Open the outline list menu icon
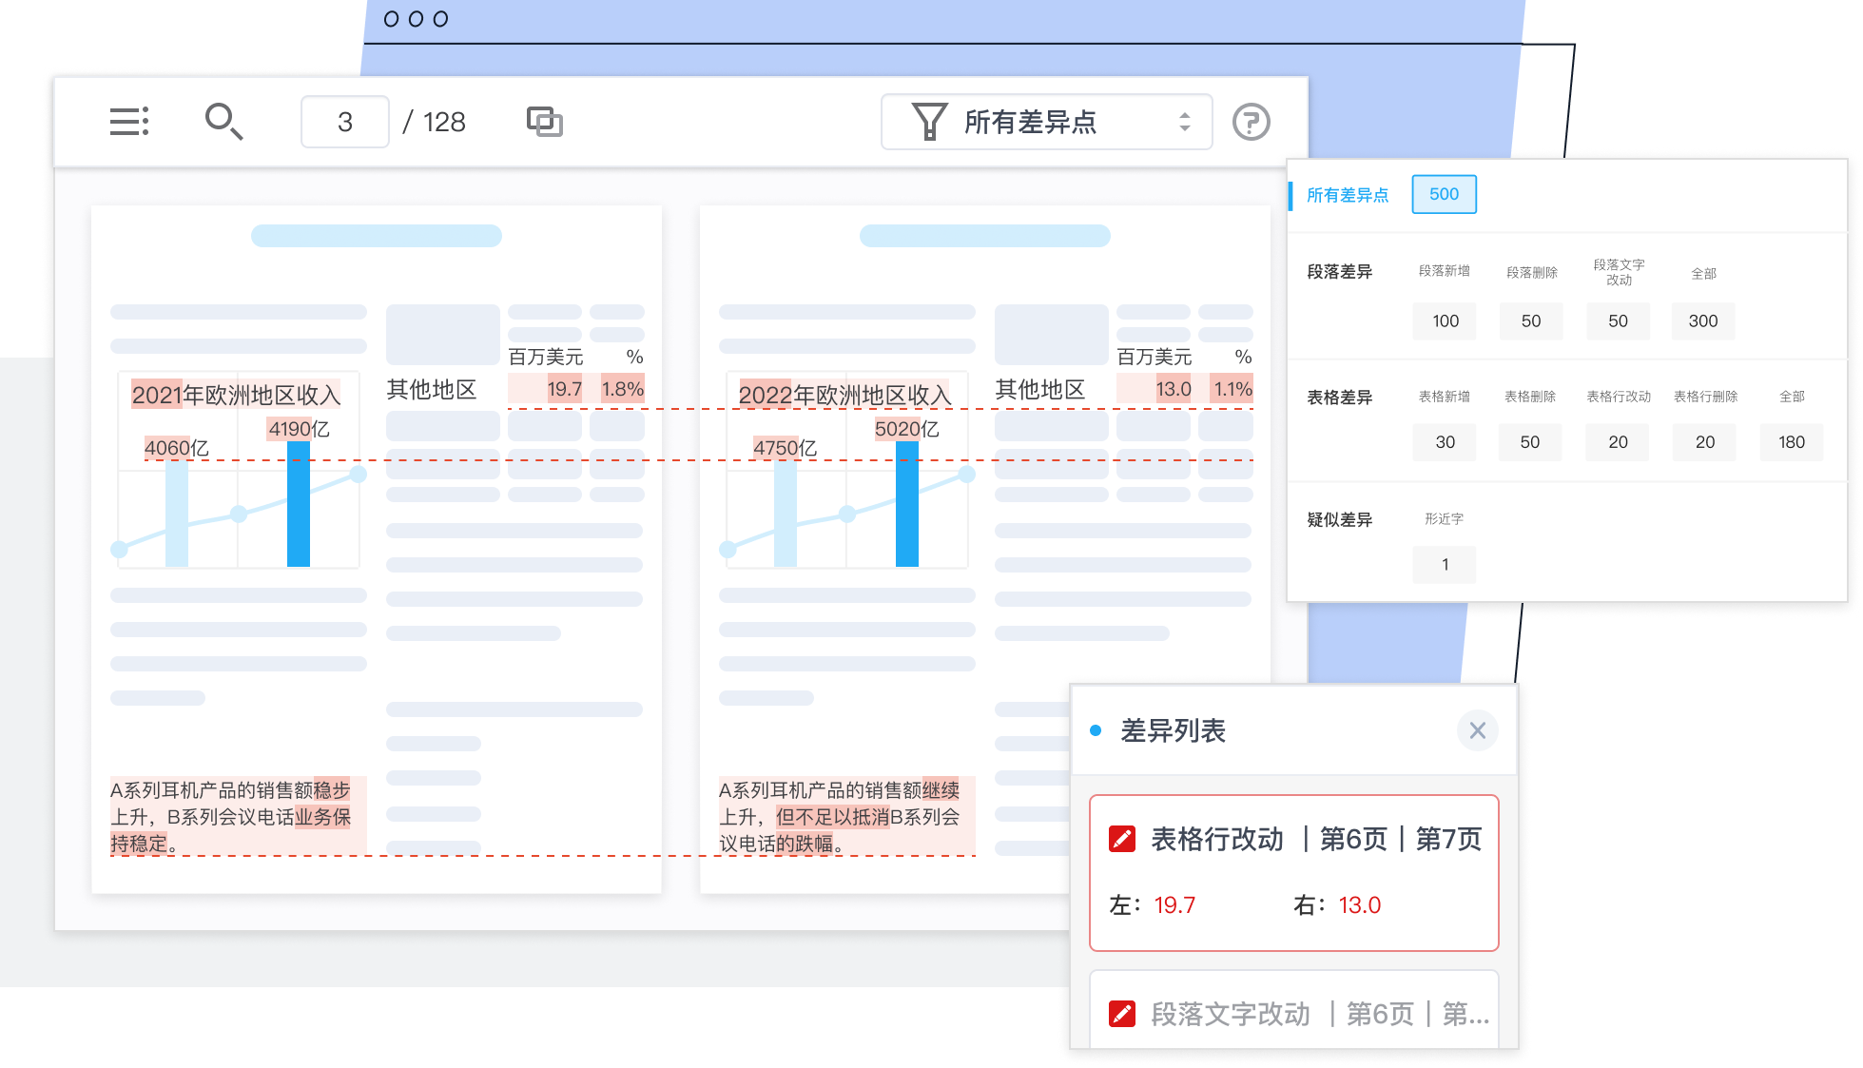Image resolution: width=1863 pixels, height=1068 pixels. [x=129, y=122]
